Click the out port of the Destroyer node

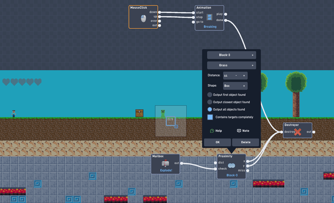(x=313, y=132)
